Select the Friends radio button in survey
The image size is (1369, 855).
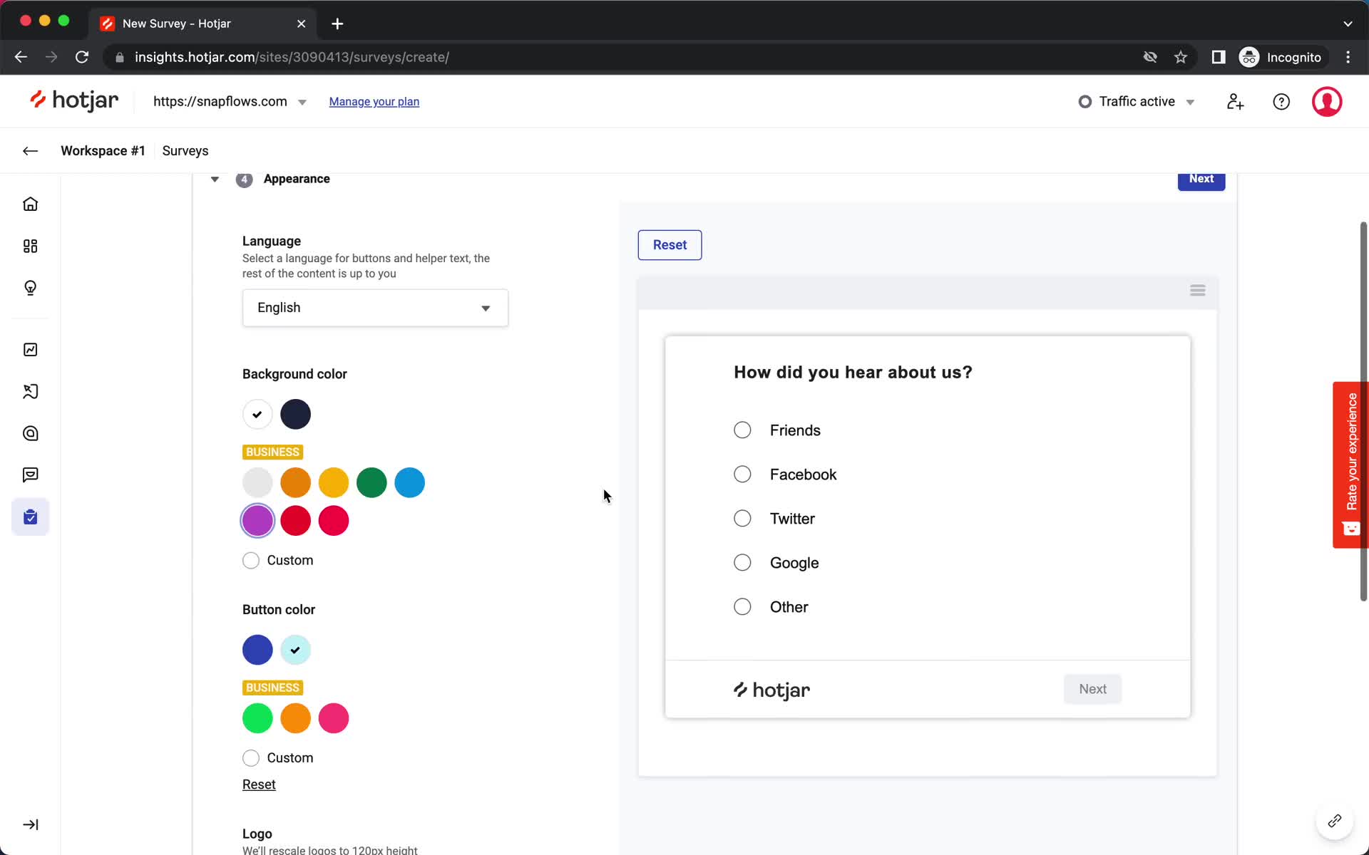[x=742, y=430]
